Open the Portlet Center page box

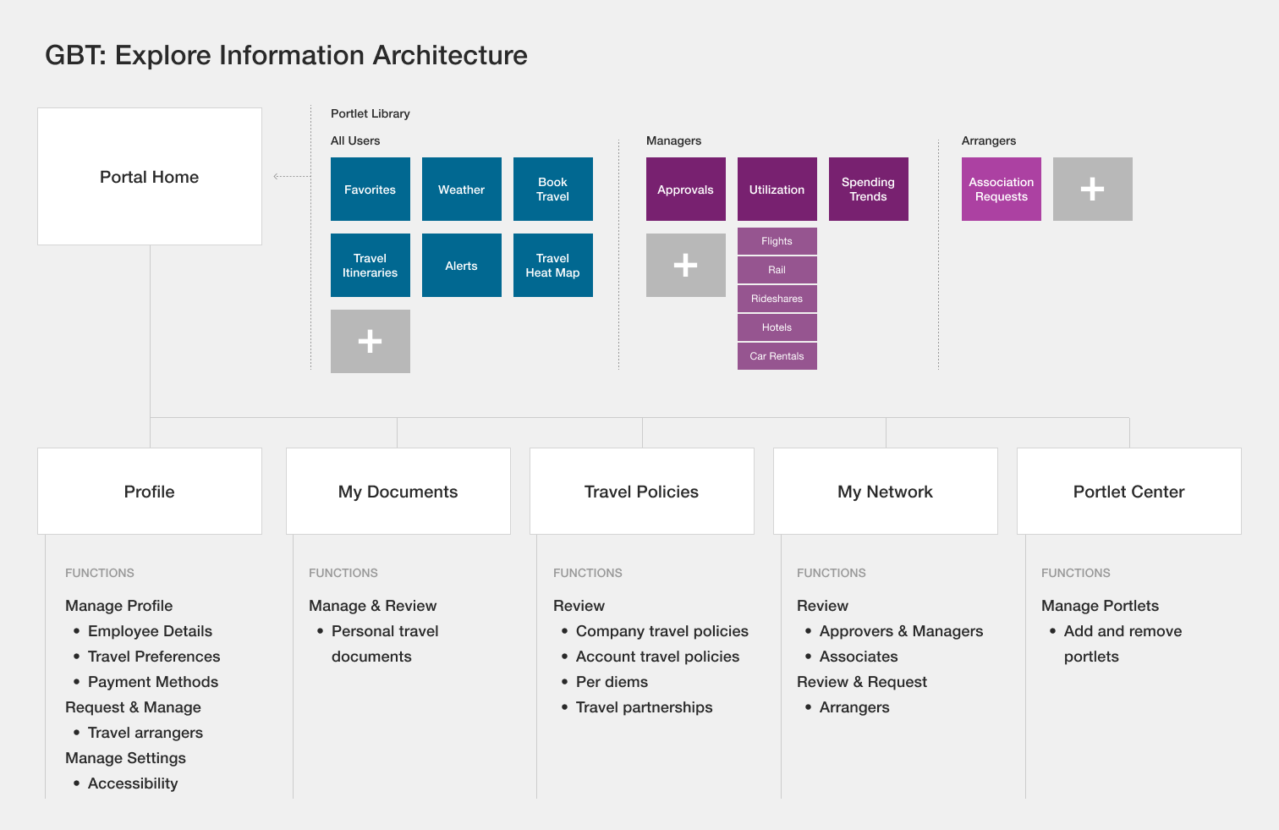click(1129, 492)
